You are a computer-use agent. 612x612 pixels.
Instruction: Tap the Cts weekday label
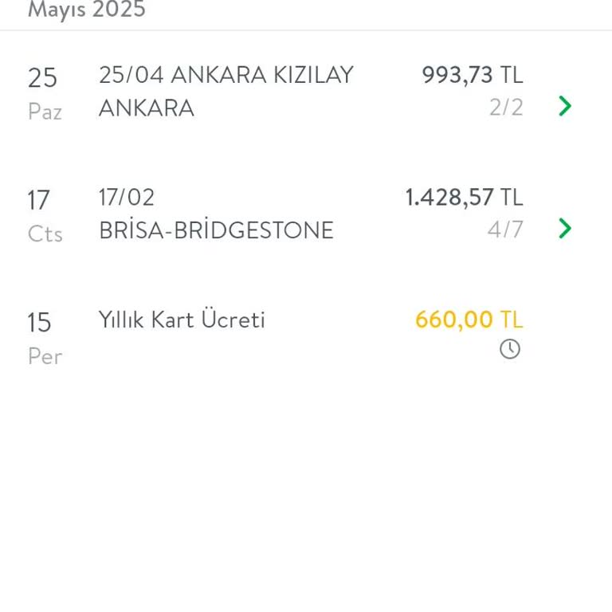tap(45, 233)
